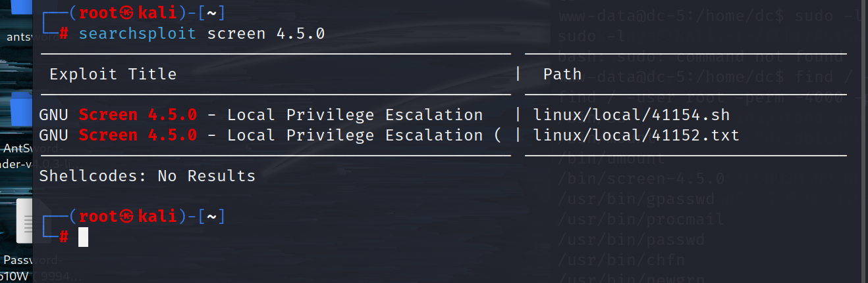Click the Kali skull symbol in top prompt
This screenshot has width=868, height=283.
(128, 12)
